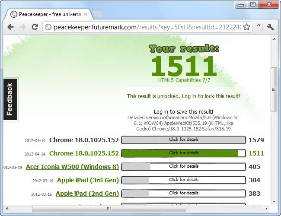Click the forward navigation arrow
This screenshot has height=216, width=281.
click(x=23, y=27)
